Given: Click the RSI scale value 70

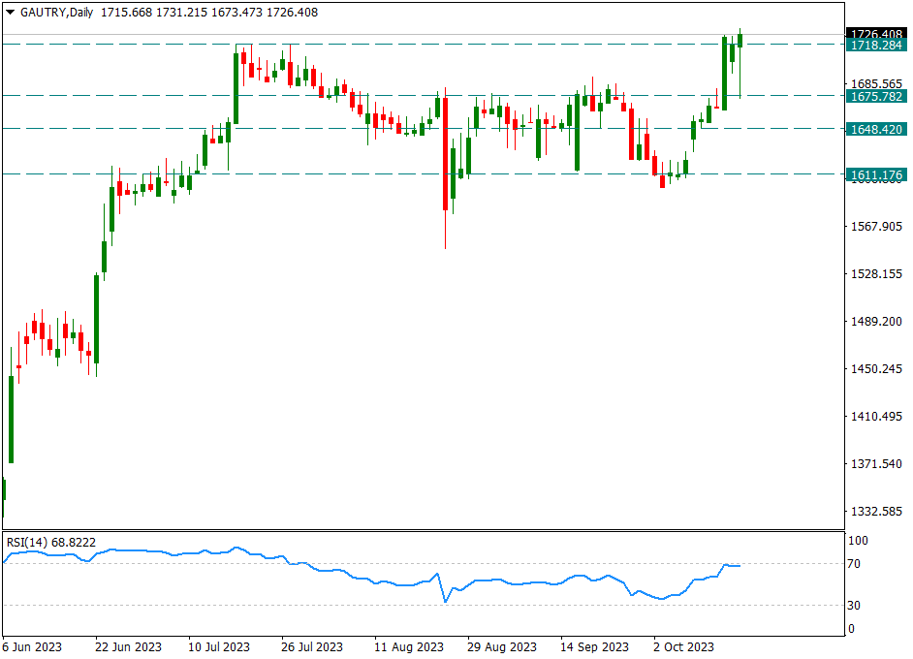Looking at the screenshot, I should [x=854, y=563].
